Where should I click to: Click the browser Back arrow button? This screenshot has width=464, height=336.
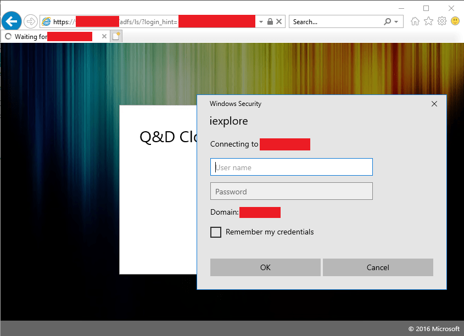(12, 21)
